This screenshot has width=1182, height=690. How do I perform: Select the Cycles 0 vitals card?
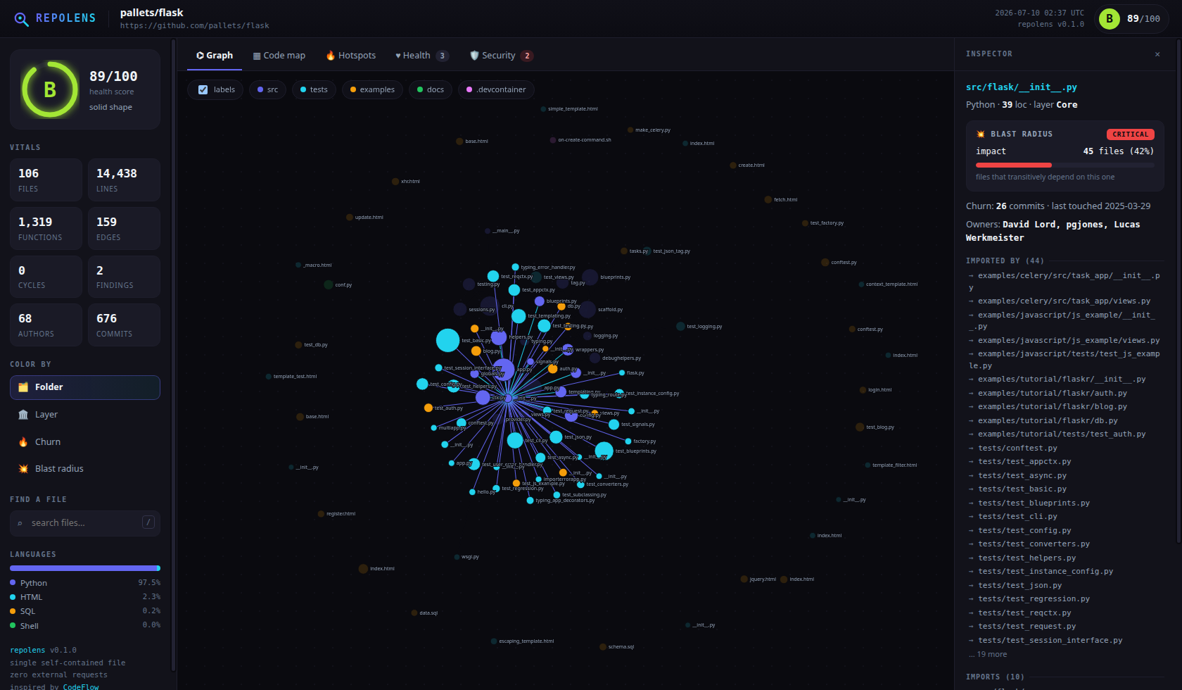click(x=46, y=277)
